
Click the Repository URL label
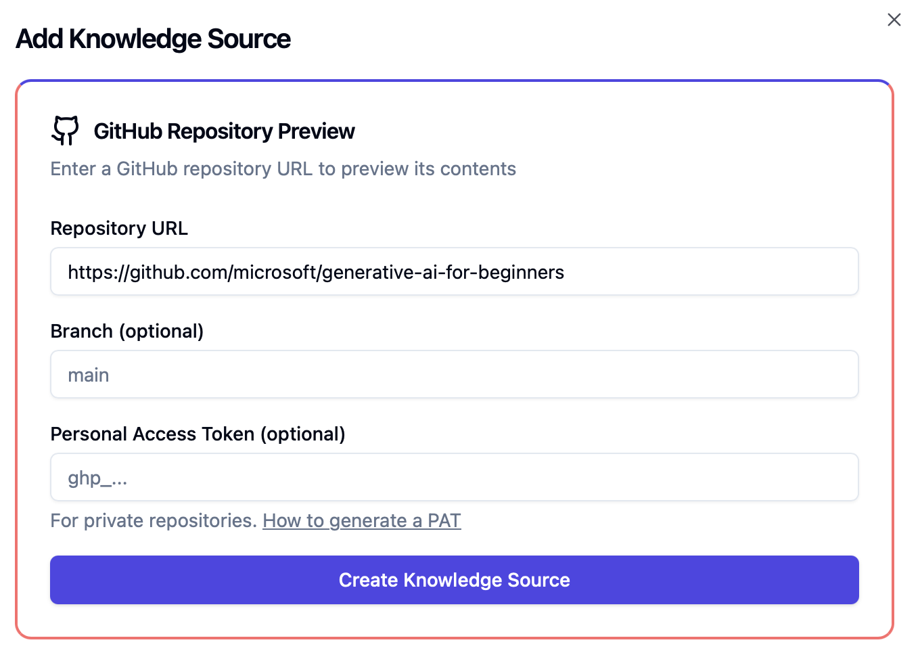coord(119,228)
